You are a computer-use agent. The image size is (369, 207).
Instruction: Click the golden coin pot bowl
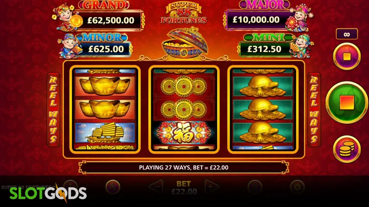coord(184,44)
